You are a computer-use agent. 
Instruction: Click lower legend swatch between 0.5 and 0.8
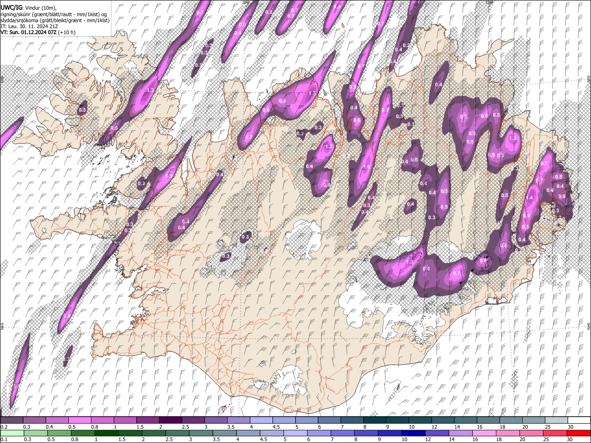tap(60, 433)
